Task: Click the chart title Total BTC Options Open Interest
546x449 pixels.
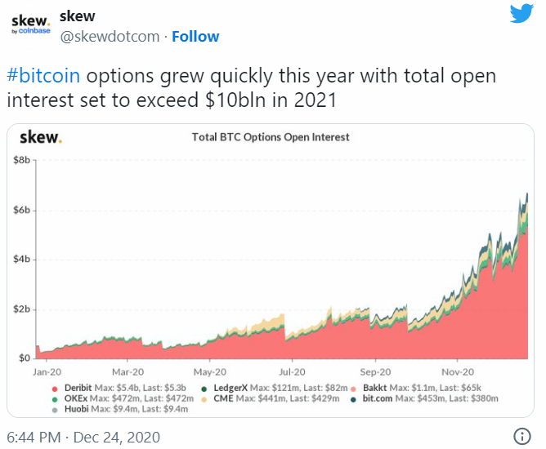Action: click(271, 137)
